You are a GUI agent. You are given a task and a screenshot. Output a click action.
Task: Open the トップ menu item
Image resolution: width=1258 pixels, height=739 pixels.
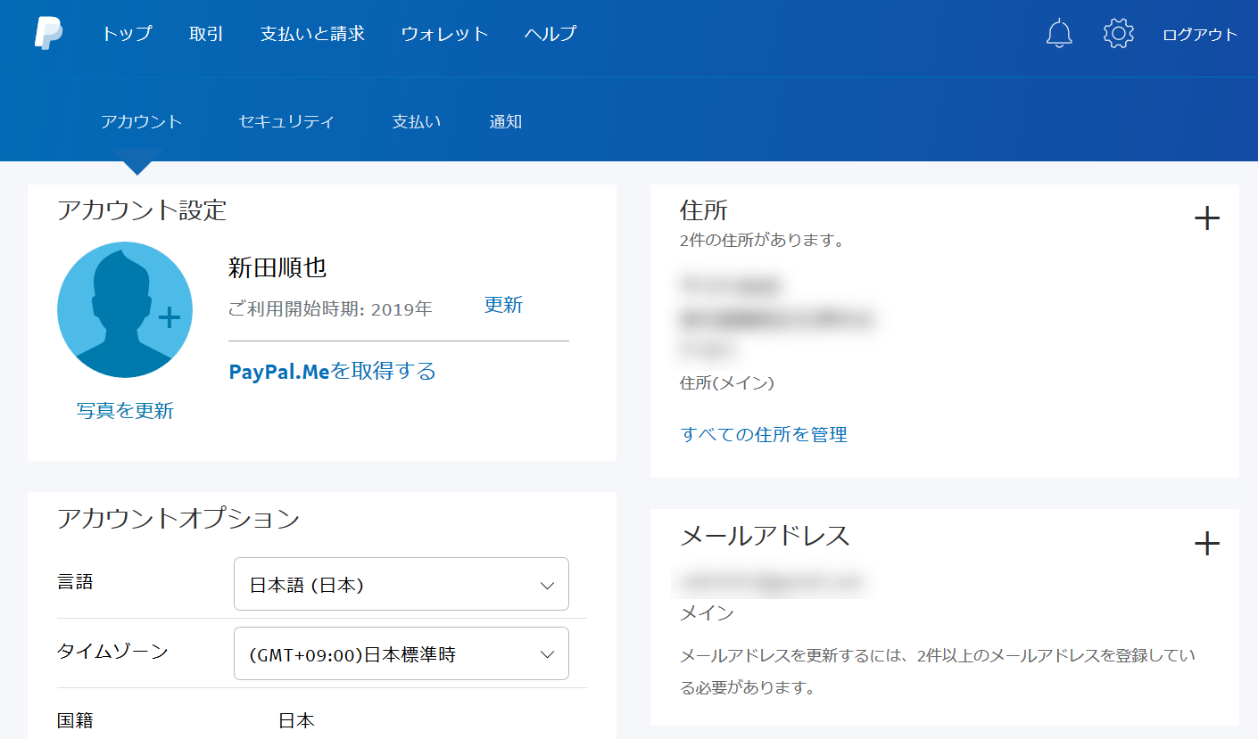(127, 34)
